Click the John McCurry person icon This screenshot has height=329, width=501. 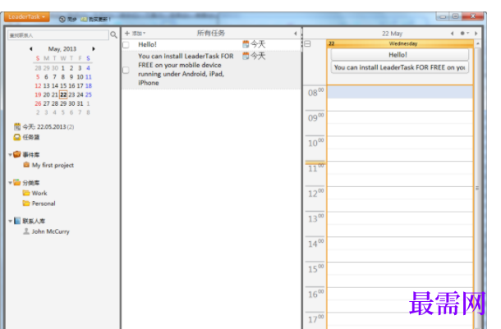[26, 231]
